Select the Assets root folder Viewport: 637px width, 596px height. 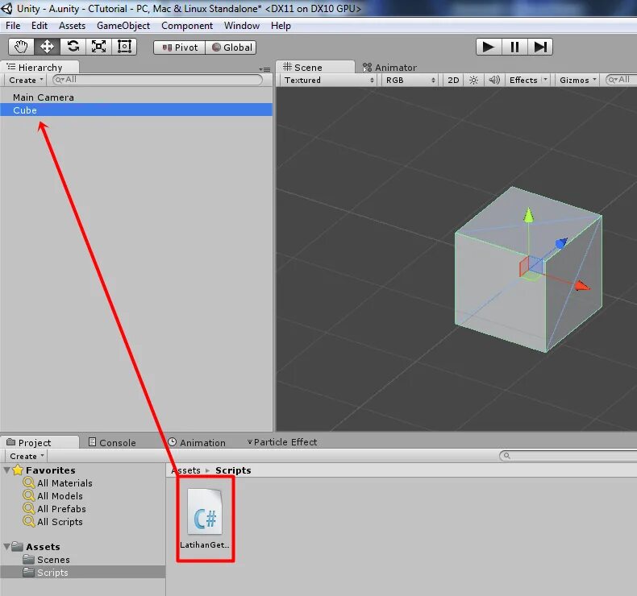36,547
